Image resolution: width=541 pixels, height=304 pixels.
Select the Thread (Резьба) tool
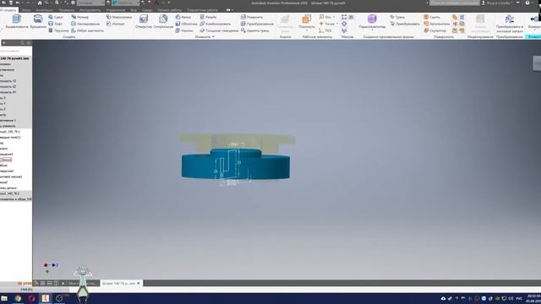tap(208, 17)
